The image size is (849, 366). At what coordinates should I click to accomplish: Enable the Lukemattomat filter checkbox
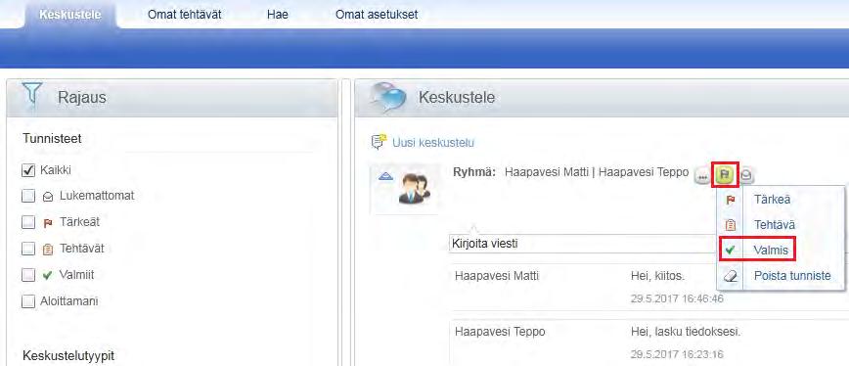pyautogui.click(x=28, y=197)
